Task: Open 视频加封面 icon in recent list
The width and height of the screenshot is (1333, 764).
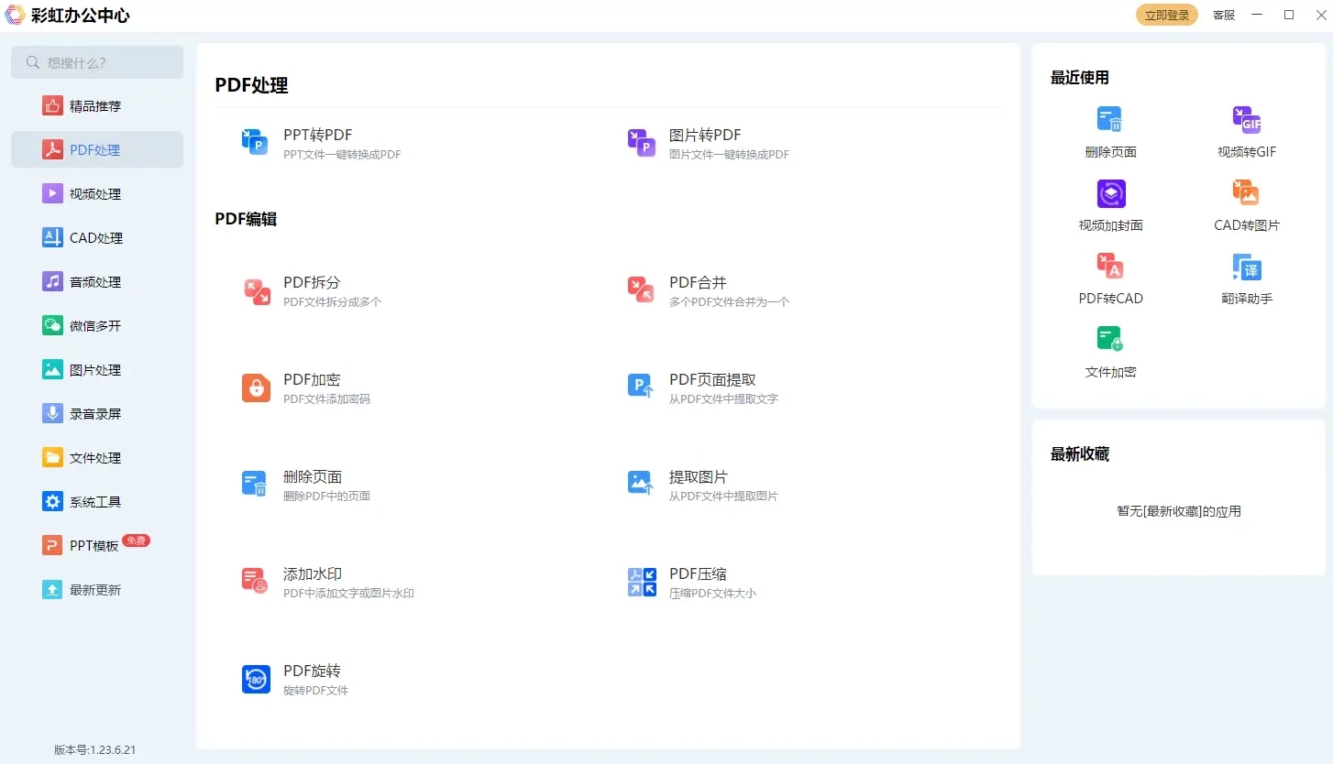Action: [1111, 193]
